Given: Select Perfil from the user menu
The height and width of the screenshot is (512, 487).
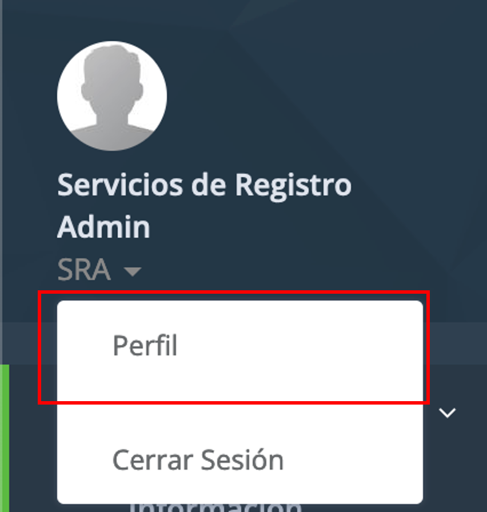Looking at the screenshot, I should (145, 346).
